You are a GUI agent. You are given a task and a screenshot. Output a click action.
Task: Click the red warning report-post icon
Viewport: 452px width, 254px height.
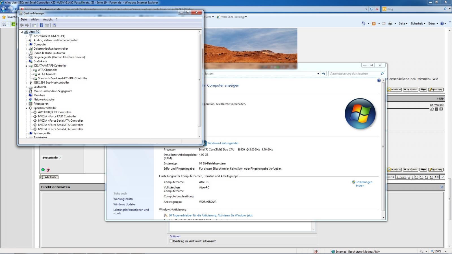tap(48, 170)
